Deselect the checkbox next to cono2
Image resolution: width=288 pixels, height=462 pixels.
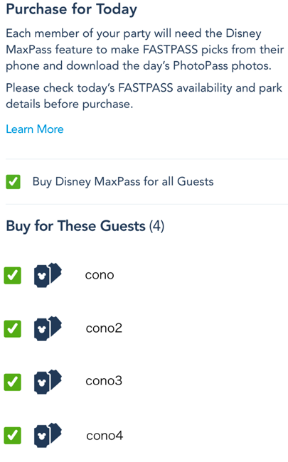pos(12,329)
